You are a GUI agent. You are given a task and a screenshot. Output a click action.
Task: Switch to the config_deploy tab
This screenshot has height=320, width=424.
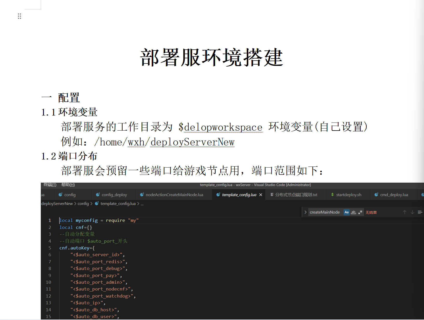[x=114, y=195]
